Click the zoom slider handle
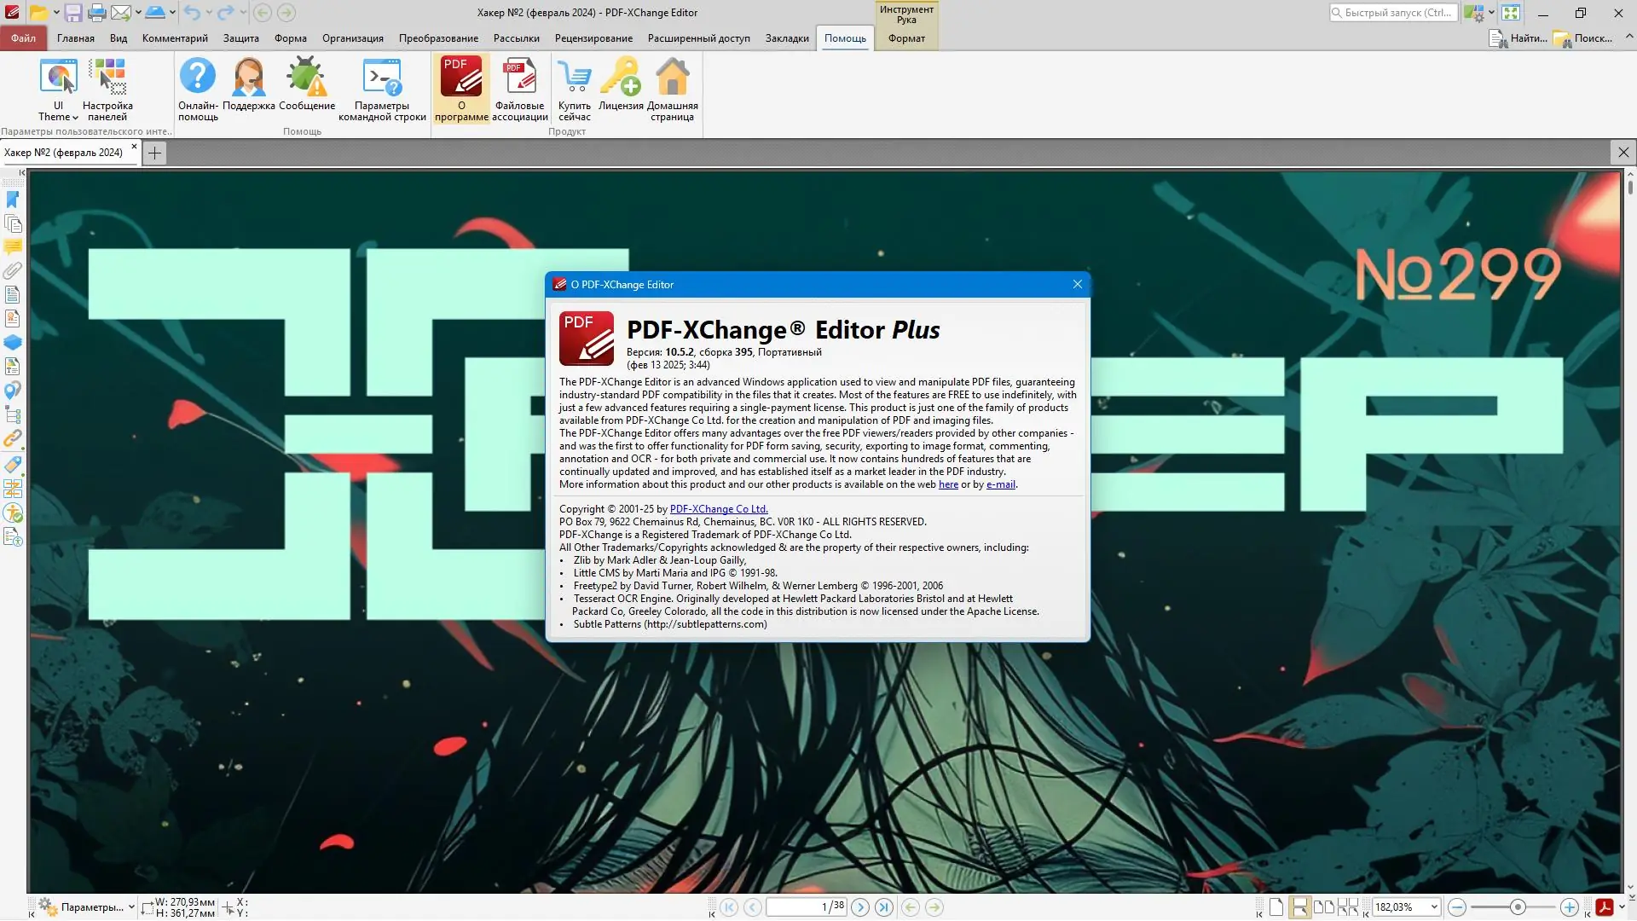 [x=1517, y=907]
